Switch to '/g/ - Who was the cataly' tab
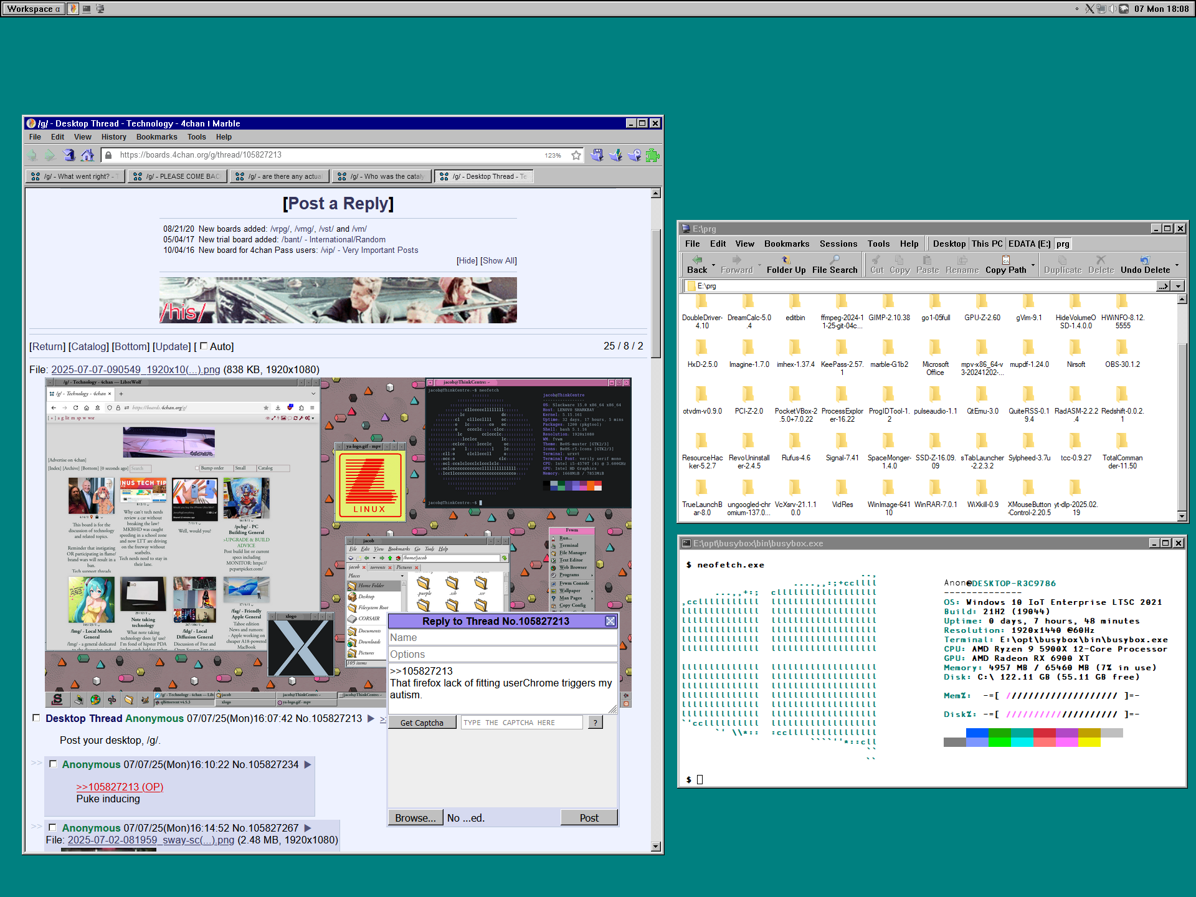The image size is (1196, 897). tap(381, 176)
